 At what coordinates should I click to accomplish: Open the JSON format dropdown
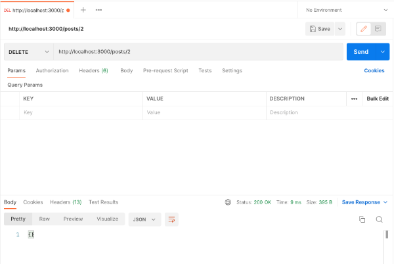144,219
